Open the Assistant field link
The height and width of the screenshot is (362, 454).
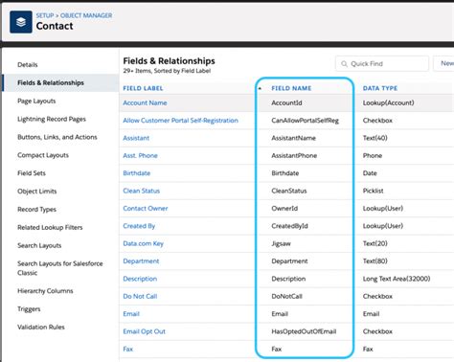coord(136,138)
